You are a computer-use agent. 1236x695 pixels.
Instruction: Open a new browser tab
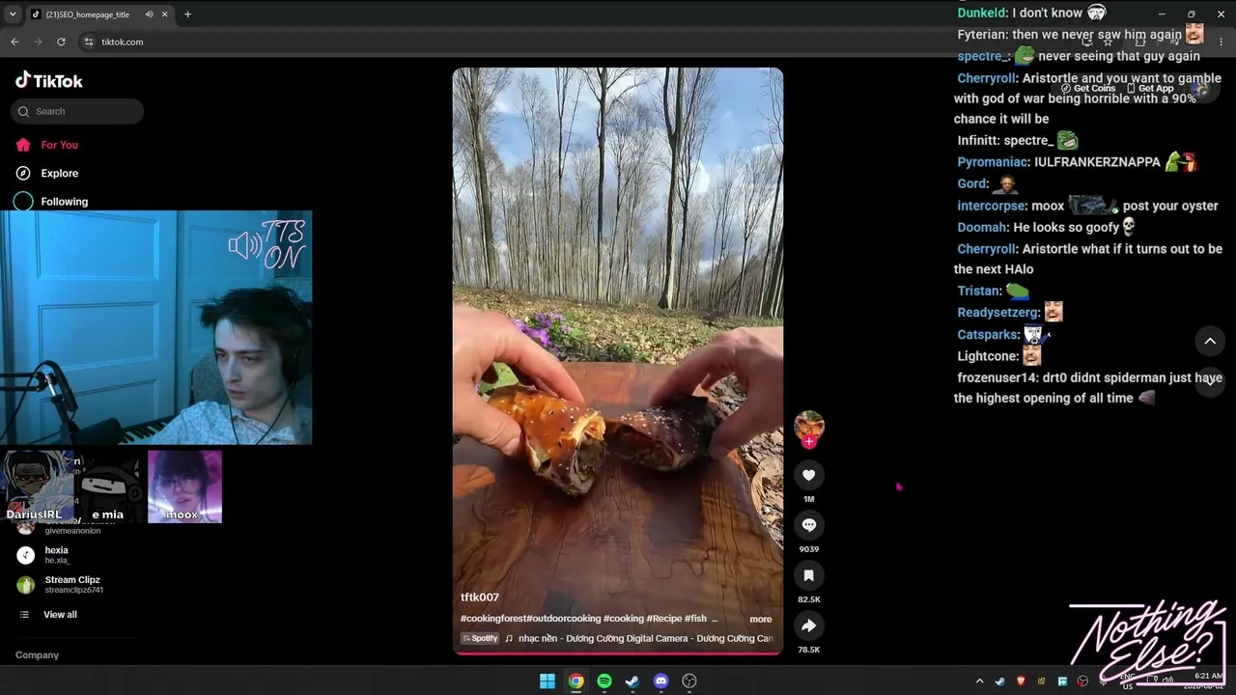(x=187, y=14)
